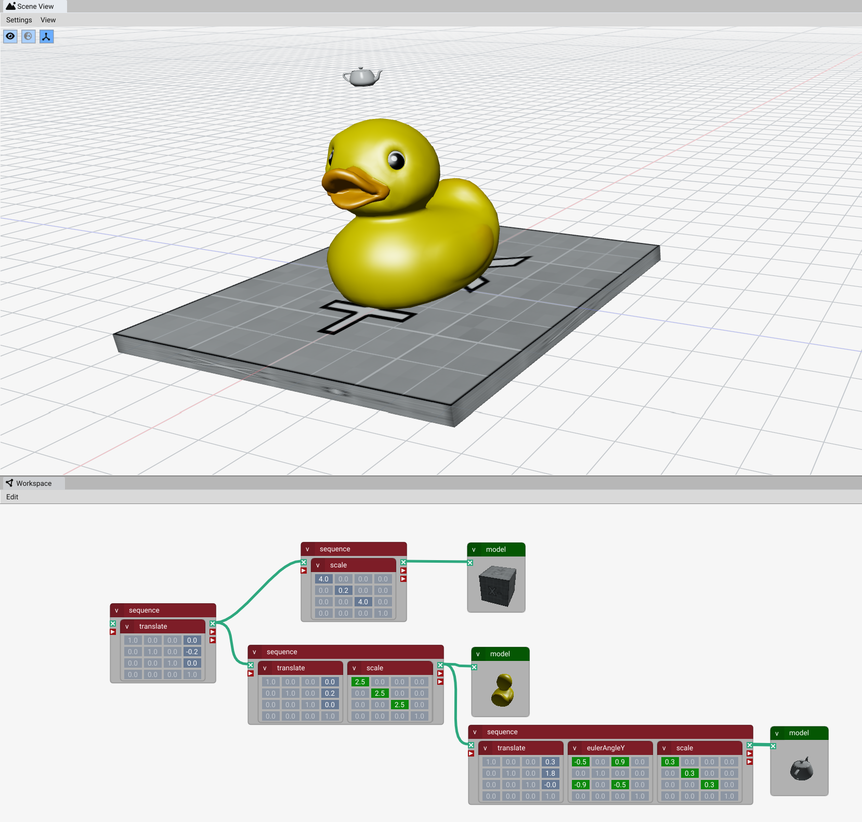Viewport: 862px width, 822px height.
Task: Select the Workspace tab
Action: point(33,483)
